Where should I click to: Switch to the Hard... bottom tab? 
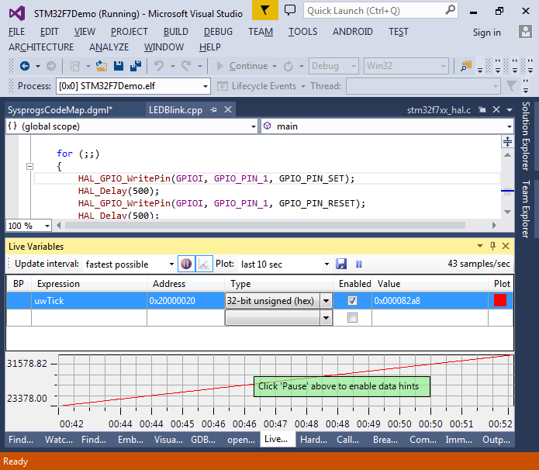tap(313, 440)
